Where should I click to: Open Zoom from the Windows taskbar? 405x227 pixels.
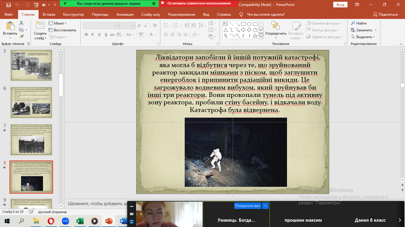tap(66, 221)
